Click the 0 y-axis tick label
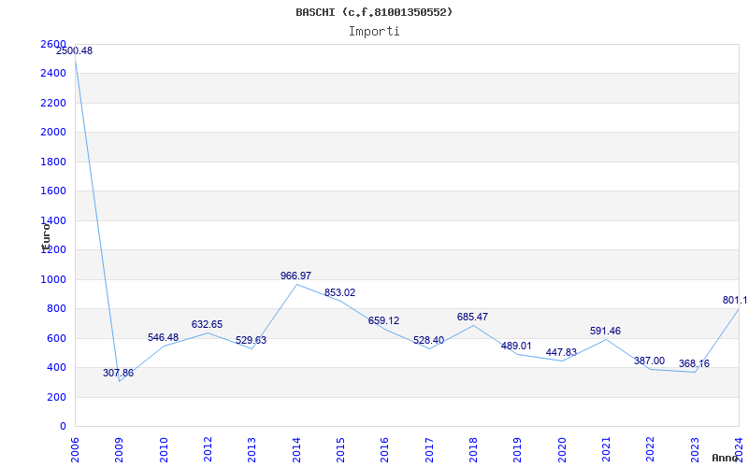 [x=63, y=427]
